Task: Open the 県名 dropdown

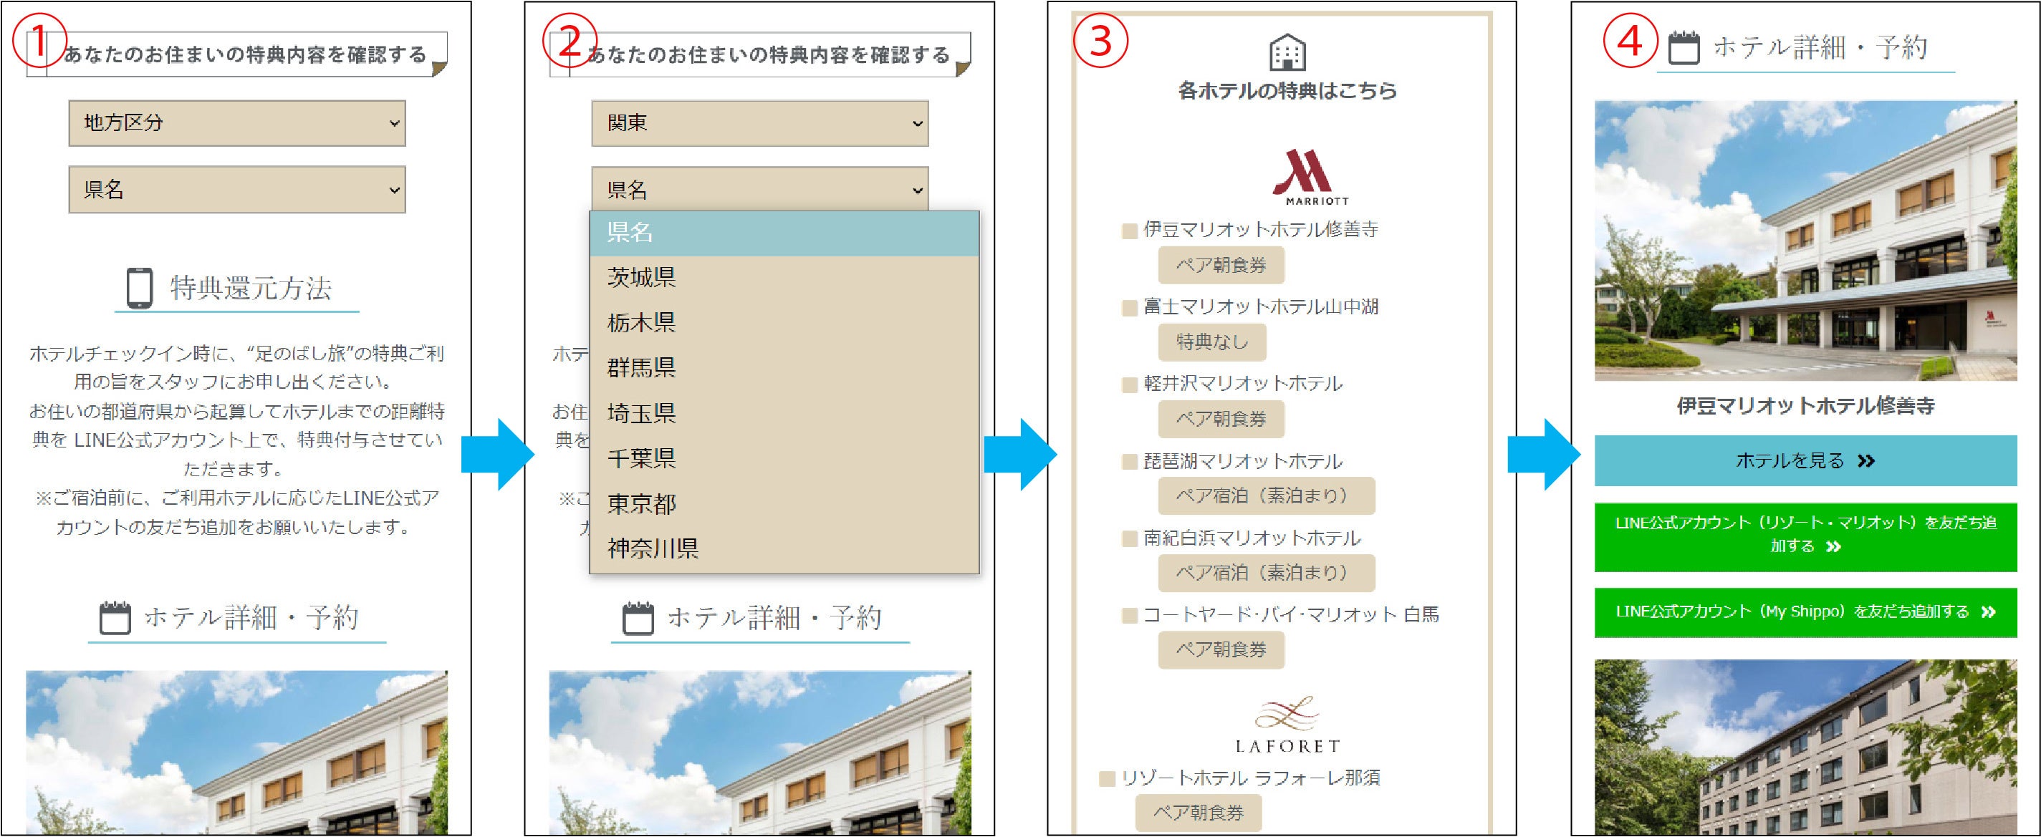Action: tap(234, 188)
